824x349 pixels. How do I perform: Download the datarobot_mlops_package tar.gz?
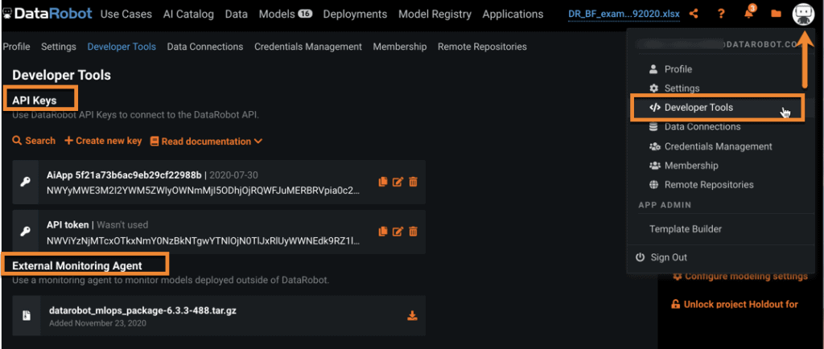click(x=413, y=315)
